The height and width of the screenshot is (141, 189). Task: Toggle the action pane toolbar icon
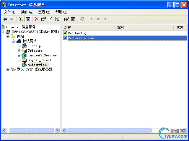pyautogui.click(x=73, y=19)
